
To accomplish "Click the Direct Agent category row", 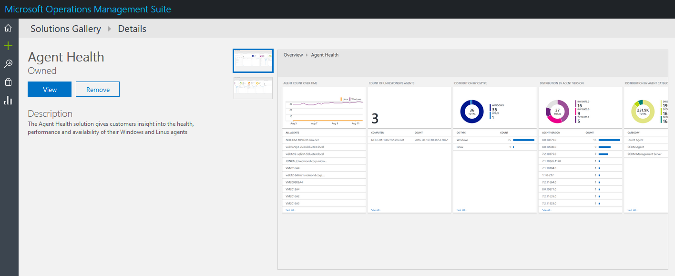I will (646, 140).
